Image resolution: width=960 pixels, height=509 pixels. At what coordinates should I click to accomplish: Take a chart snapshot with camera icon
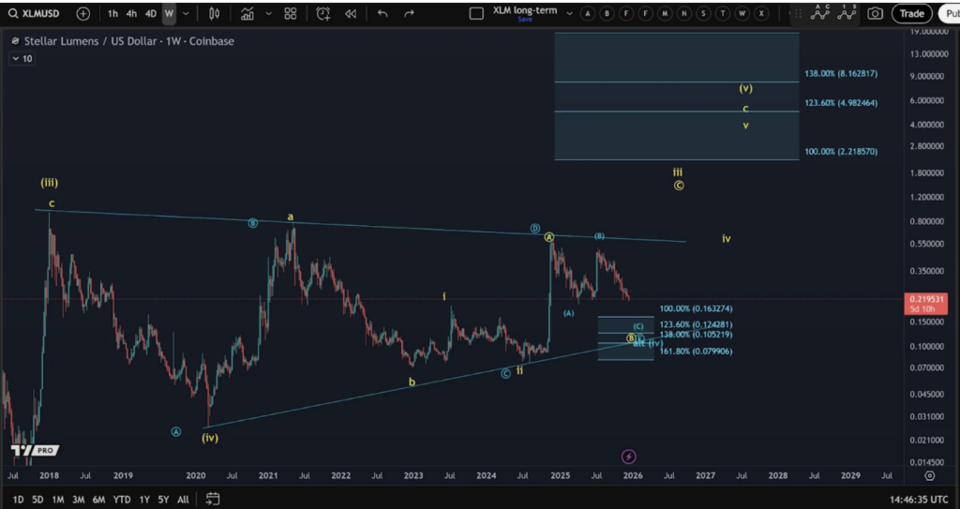(x=876, y=13)
